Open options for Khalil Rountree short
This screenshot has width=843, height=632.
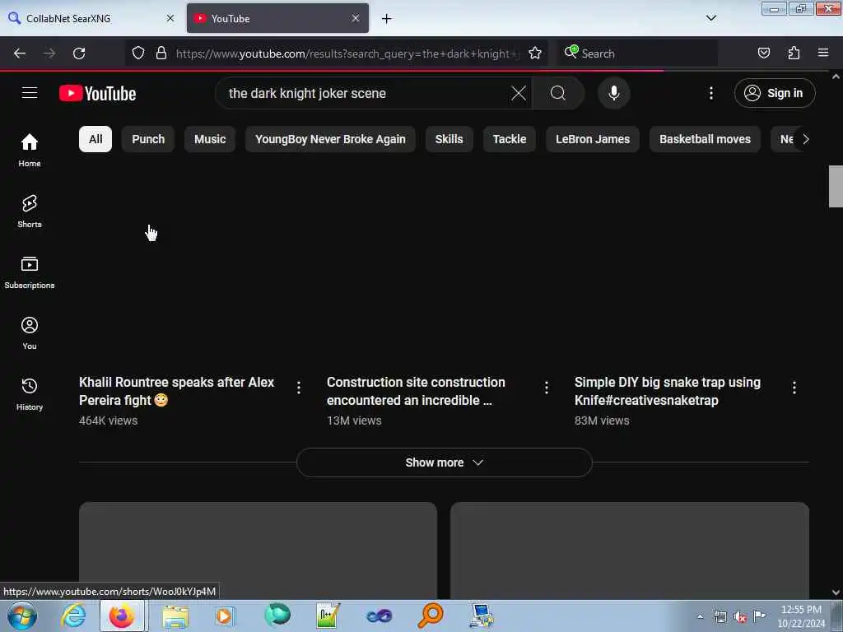[x=299, y=388]
